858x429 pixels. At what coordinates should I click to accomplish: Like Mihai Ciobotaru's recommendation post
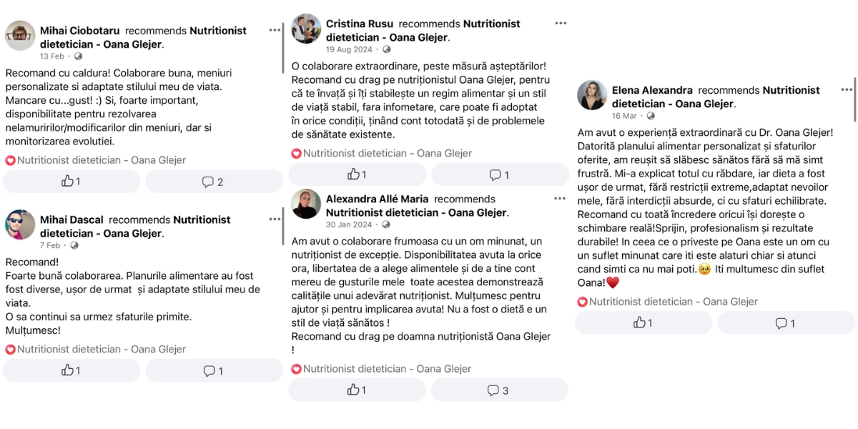point(71,182)
